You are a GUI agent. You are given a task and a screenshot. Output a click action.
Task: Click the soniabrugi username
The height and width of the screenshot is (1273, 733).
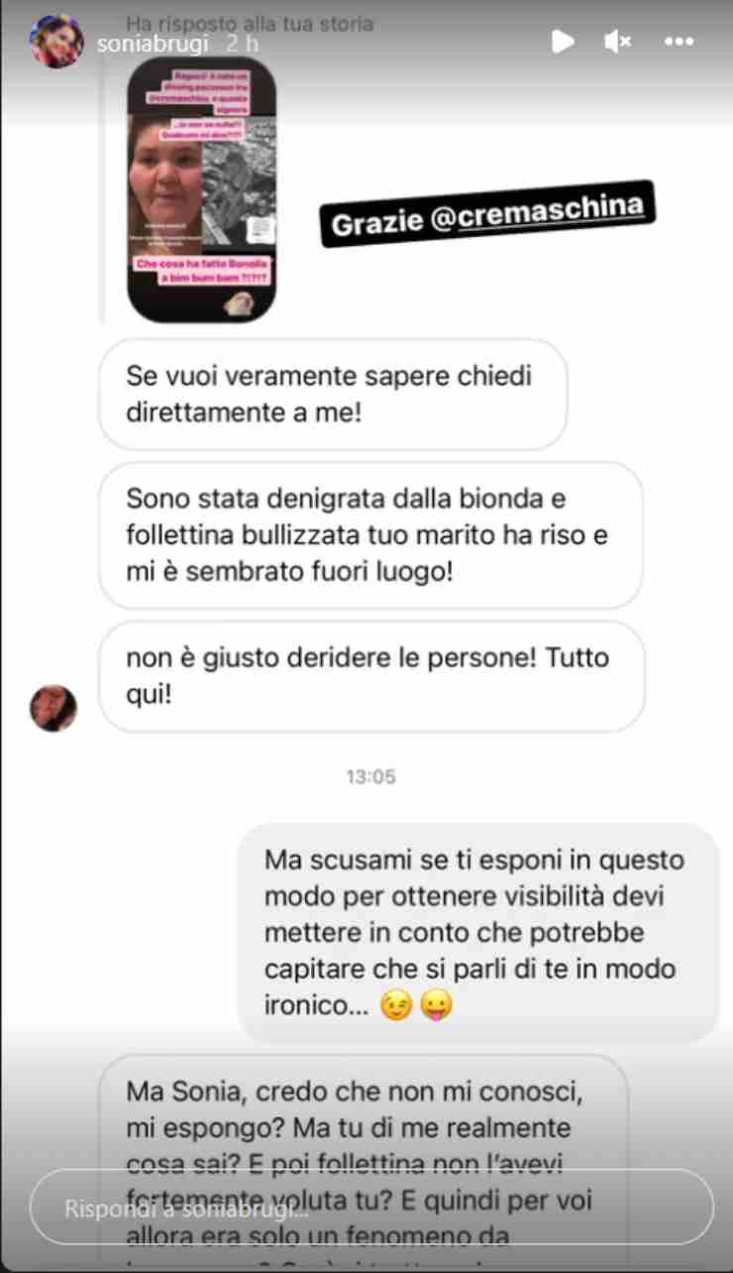tap(152, 44)
